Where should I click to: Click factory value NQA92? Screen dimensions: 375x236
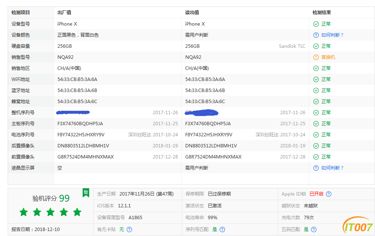coord(65,57)
